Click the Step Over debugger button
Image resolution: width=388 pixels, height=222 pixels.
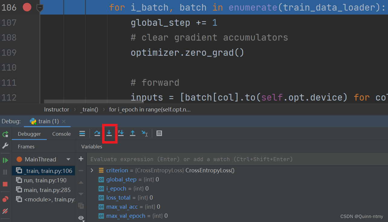pos(97,133)
